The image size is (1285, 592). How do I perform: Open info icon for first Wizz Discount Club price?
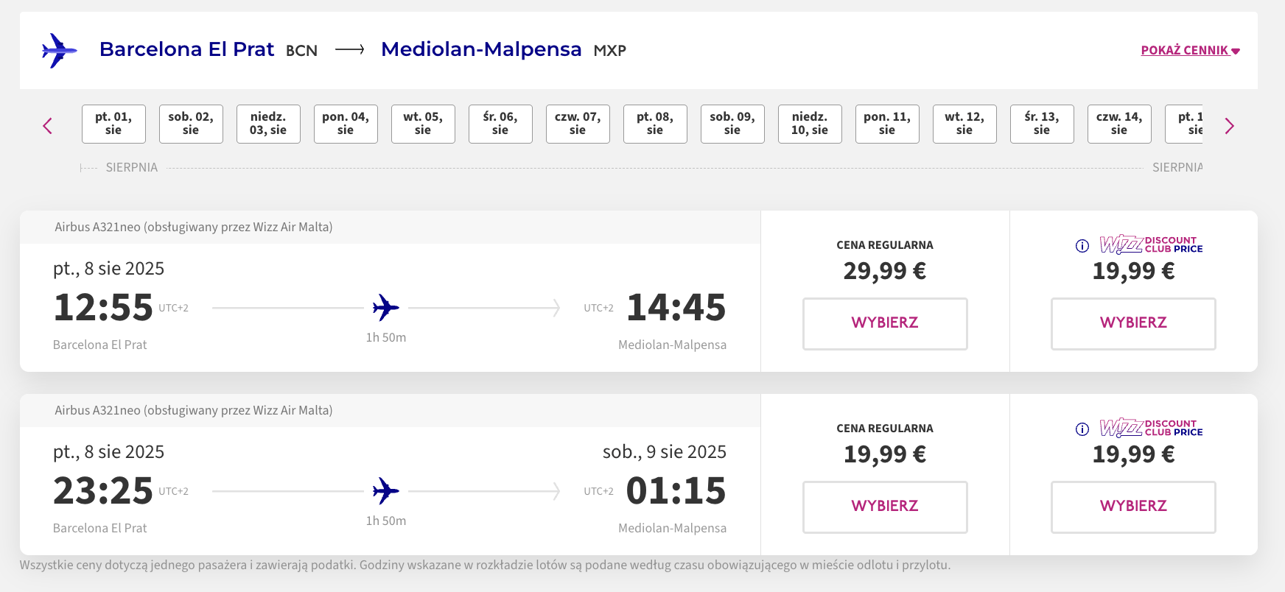pyautogui.click(x=1082, y=246)
